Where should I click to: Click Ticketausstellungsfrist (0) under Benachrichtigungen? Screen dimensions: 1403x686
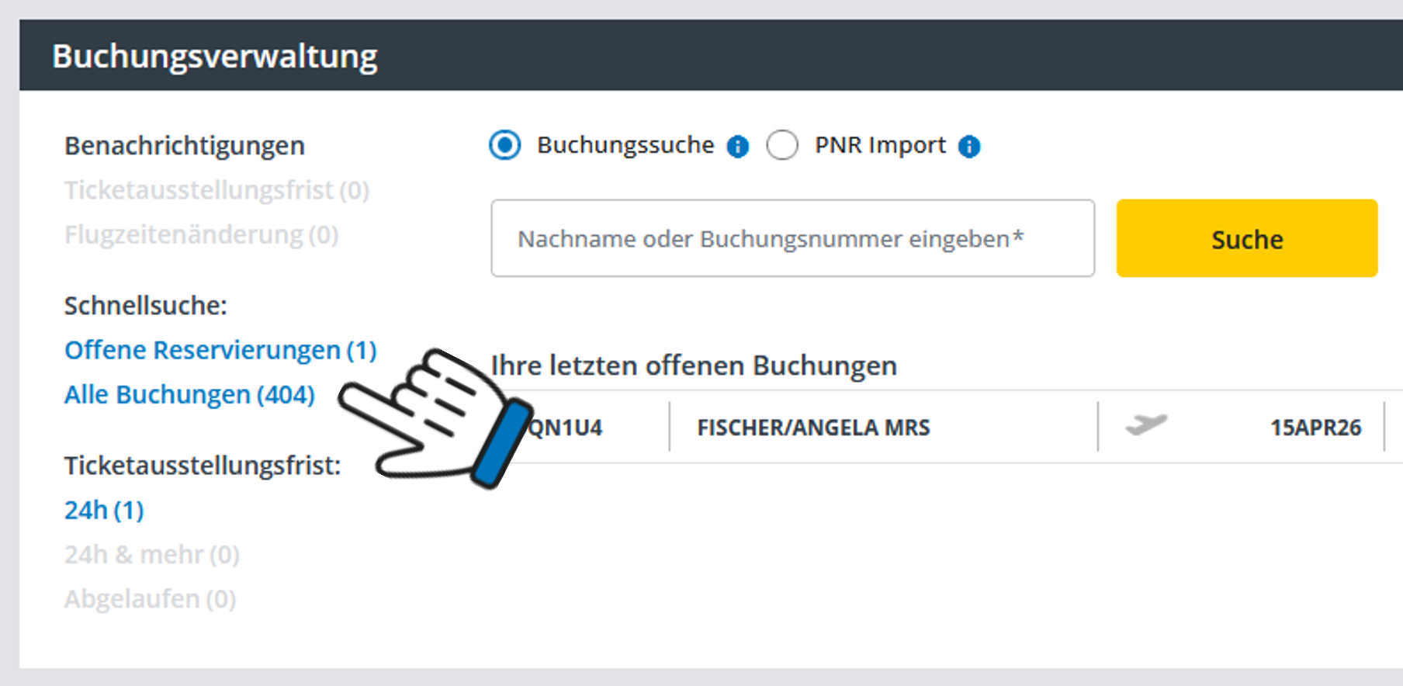[x=217, y=190]
